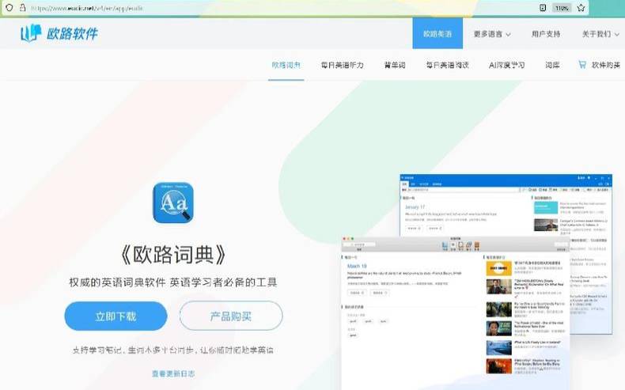Click the site security padlock icon
The height and width of the screenshot is (390, 625).
pos(23,8)
